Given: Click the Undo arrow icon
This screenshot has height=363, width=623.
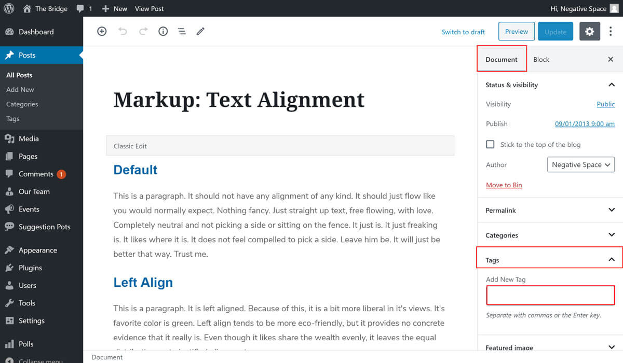Looking at the screenshot, I should [x=123, y=32].
